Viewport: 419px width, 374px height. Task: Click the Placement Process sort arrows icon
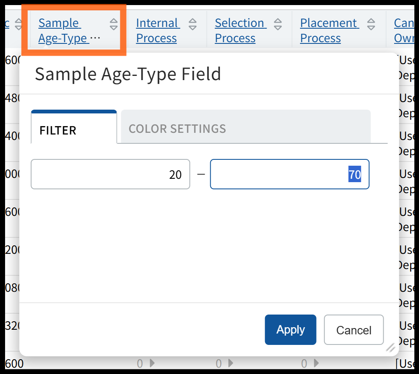click(x=371, y=24)
